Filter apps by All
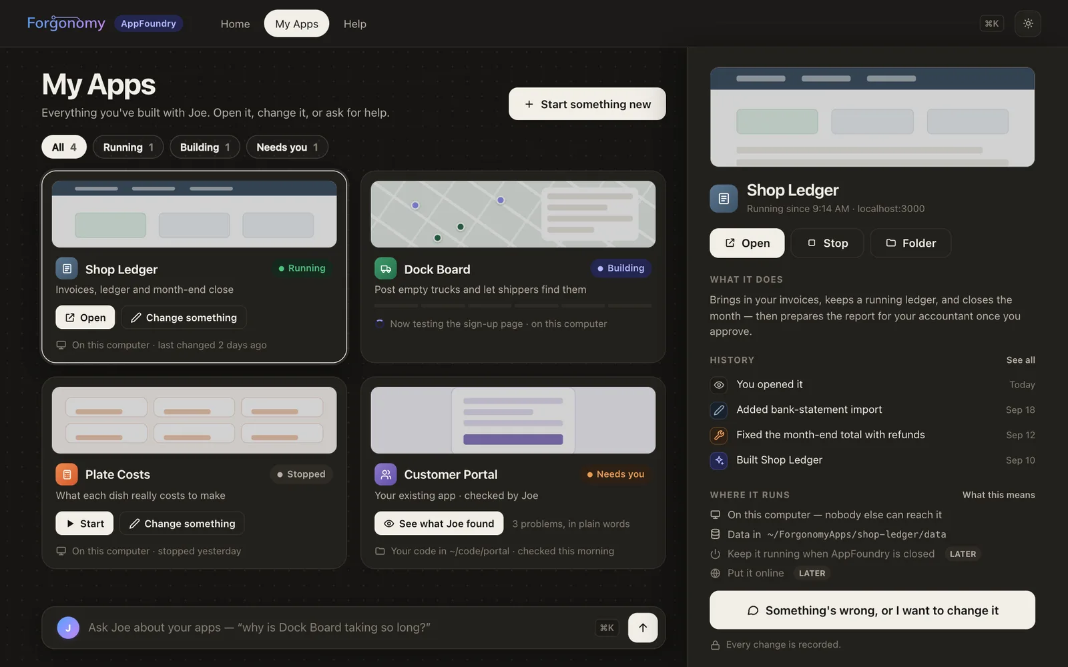 pos(64,147)
